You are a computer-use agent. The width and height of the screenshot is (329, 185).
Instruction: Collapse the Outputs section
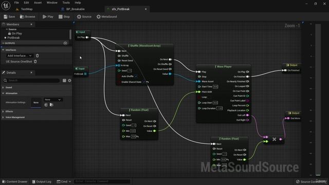[3, 43]
